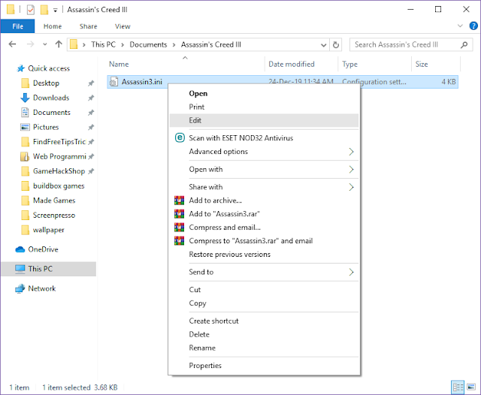Open Pictures in the sidebar

[46, 127]
